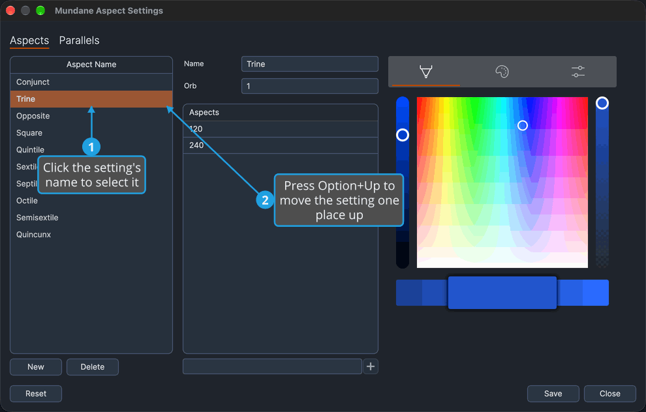
Task: Click the New button
Action: pos(36,367)
